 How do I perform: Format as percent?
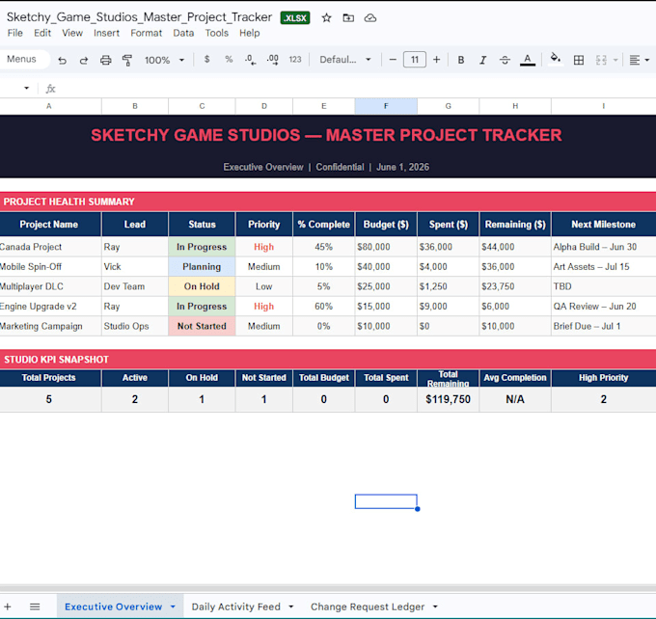click(229, 60)
